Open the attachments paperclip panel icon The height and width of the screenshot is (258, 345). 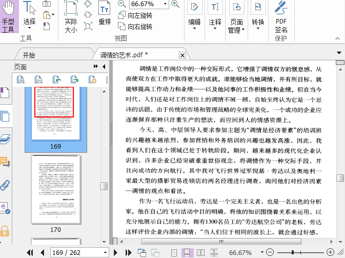coord(5,184)
